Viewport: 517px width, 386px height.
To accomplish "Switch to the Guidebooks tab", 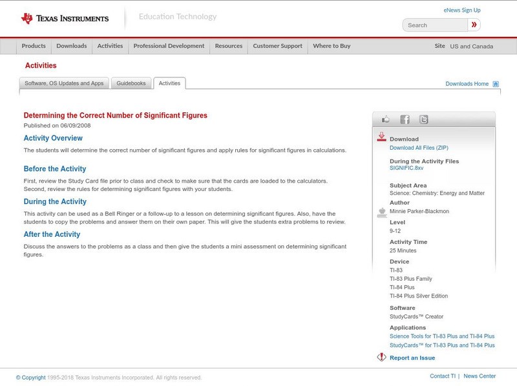I will (131, 83).
